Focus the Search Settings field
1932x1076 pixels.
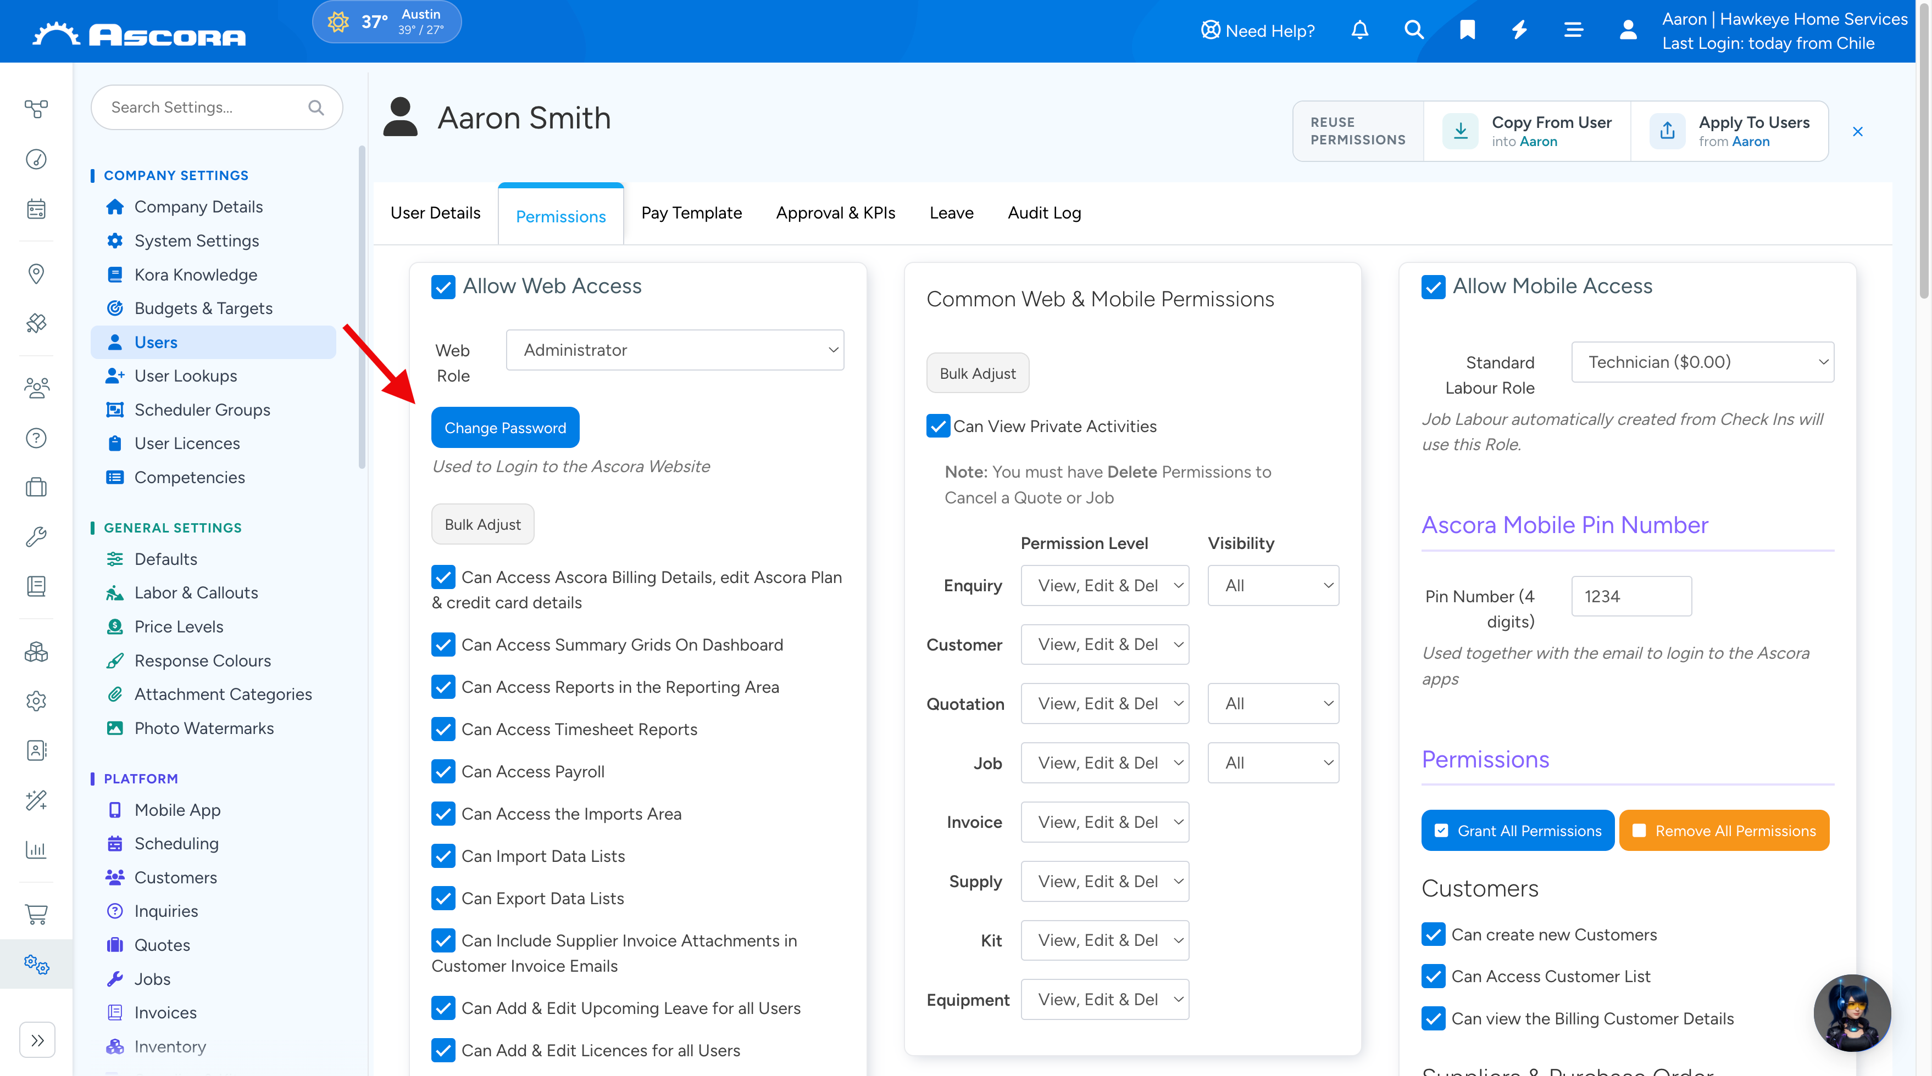coord(216,107)
